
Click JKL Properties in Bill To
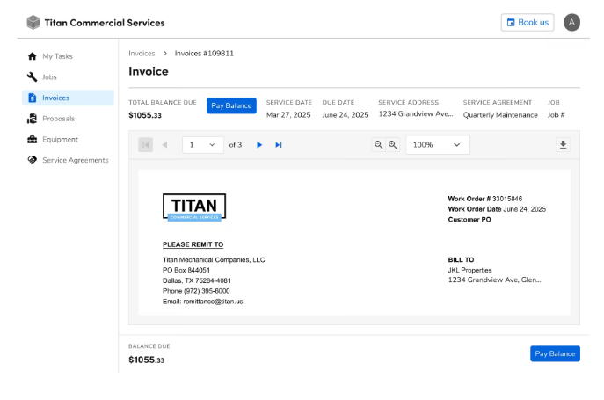coord(469,270)
